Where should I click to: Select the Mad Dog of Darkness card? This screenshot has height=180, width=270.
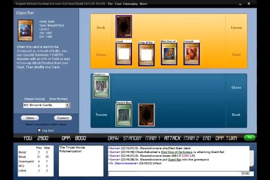(169, 52)
